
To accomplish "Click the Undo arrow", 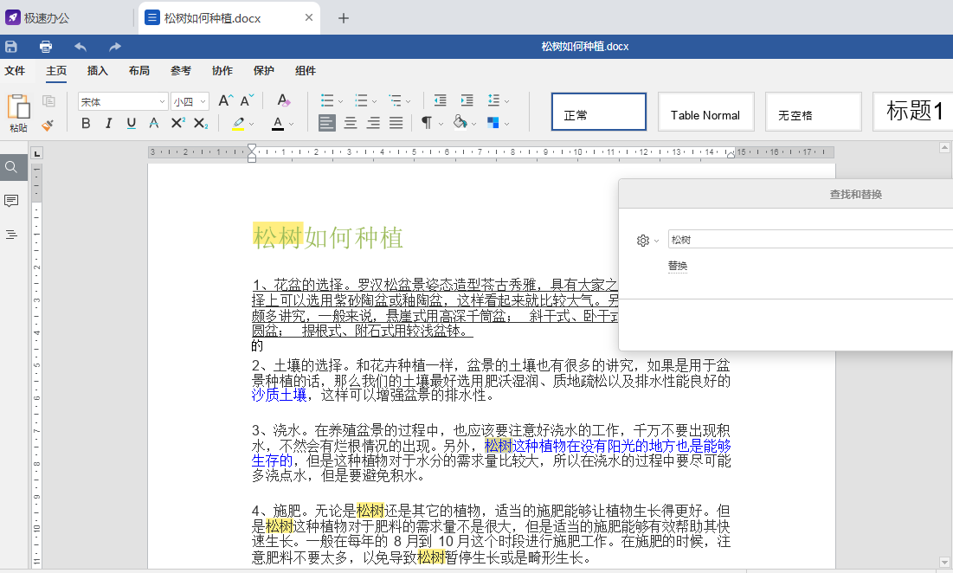I will pyautogui.click(x=80, y=46).
